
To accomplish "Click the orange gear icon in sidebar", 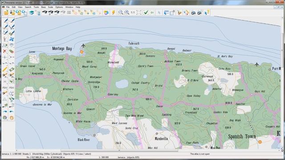I will [x=12, y=118].
